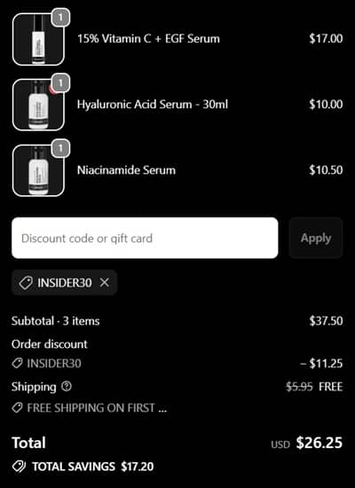Select the 15% Vitamin C + EGF Serum name
This screenshot has width=355, height=488.
pyautogui.click(x=148, y=38)
